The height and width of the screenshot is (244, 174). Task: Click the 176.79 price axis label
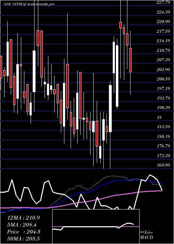click(164, 146)
